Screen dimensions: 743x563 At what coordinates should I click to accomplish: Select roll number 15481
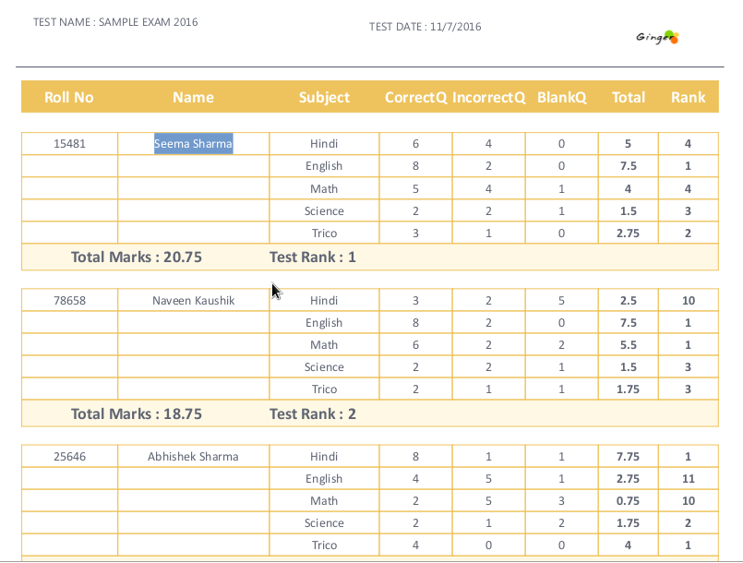pos(68,143)
